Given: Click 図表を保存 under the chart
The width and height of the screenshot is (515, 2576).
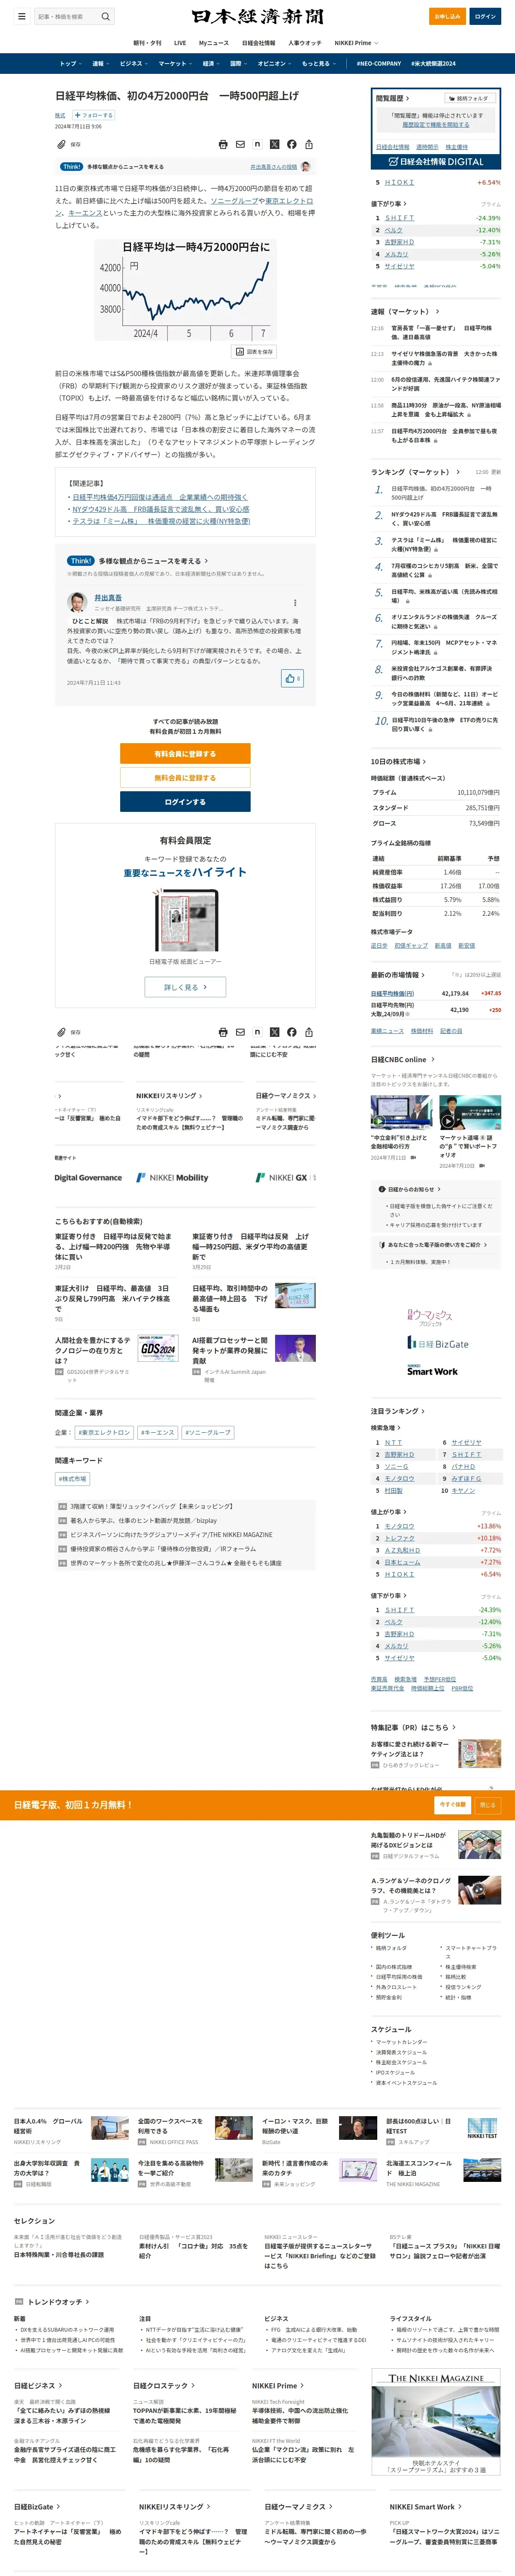Looking at the screenshot, I should pos(253,352).
